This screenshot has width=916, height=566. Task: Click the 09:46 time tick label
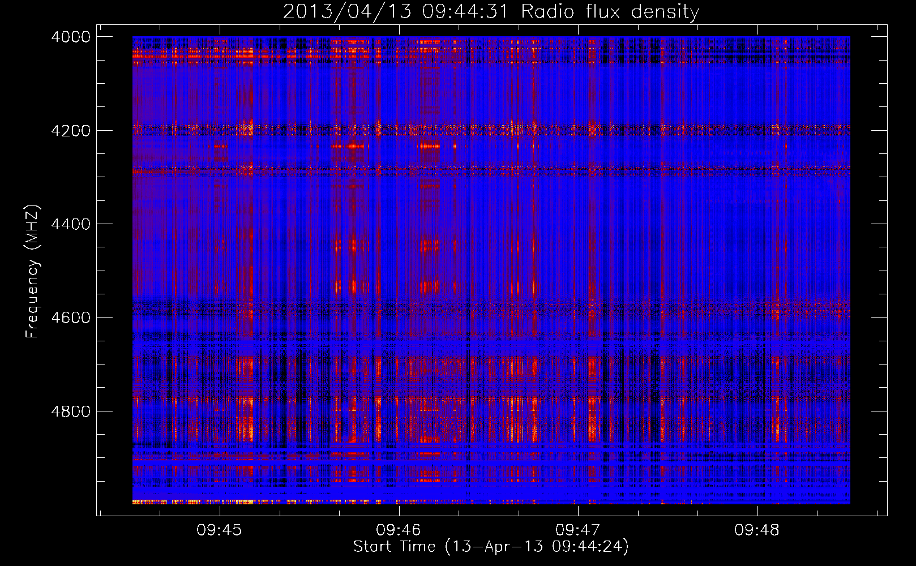coord(399,530)
